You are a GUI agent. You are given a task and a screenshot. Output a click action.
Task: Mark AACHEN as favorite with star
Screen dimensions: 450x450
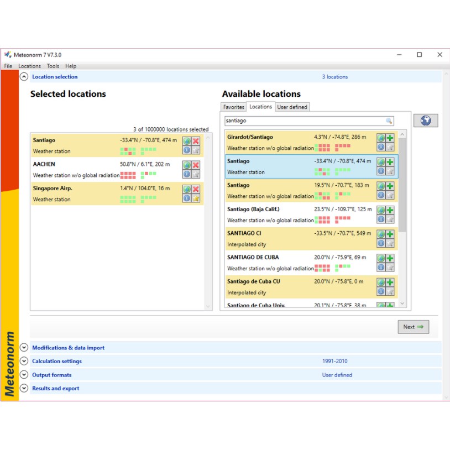196,174
